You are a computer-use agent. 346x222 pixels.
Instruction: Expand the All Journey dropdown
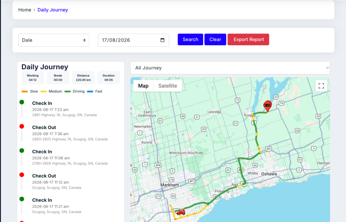230,68
